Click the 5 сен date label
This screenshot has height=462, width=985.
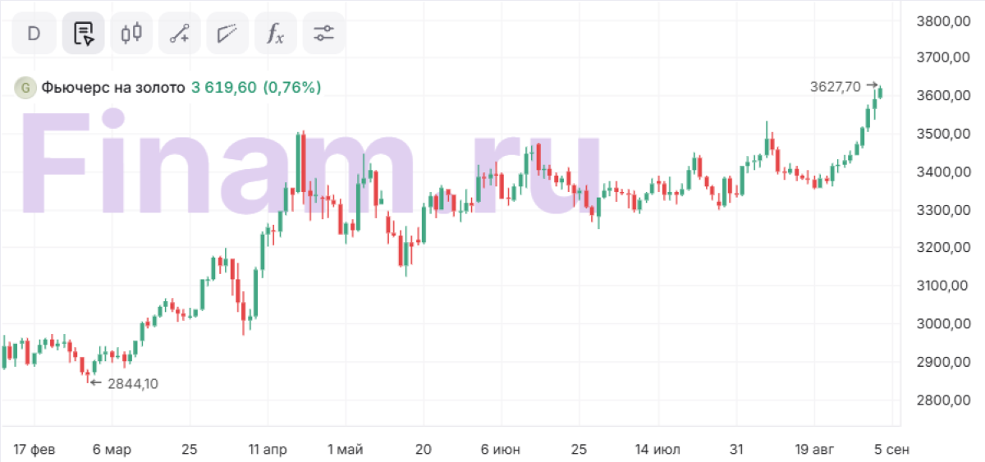(x=891, y=449)
